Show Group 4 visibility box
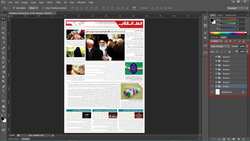Viewport: 250px width, 141px height. [x=212, y=73]
